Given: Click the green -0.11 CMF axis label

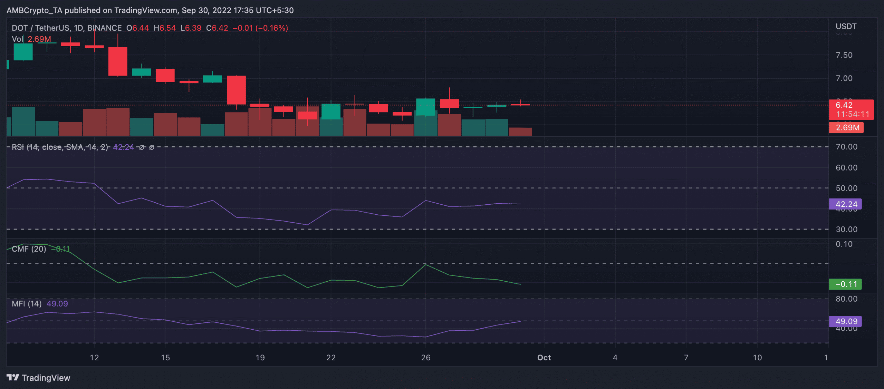Looking at the screenshot, I should (846, 284).
